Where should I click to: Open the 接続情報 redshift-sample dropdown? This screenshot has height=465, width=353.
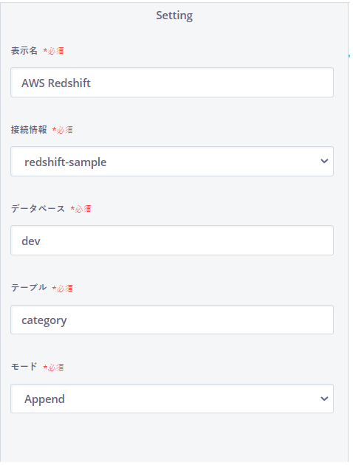(172, 162)
